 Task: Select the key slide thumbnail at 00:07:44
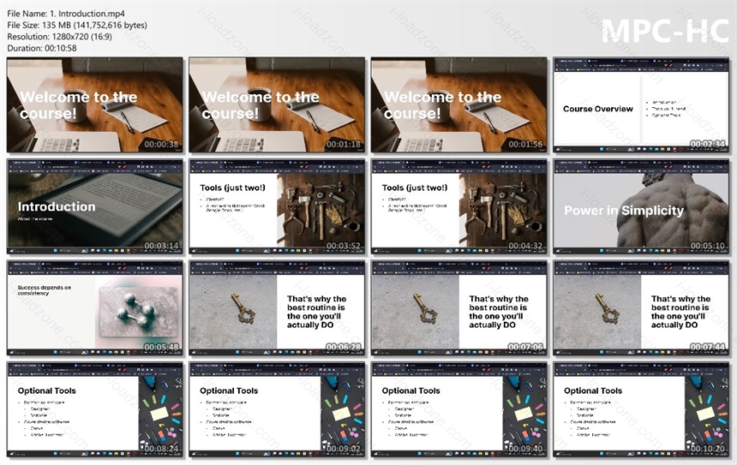pyautogui.click(x=641, y=308)
